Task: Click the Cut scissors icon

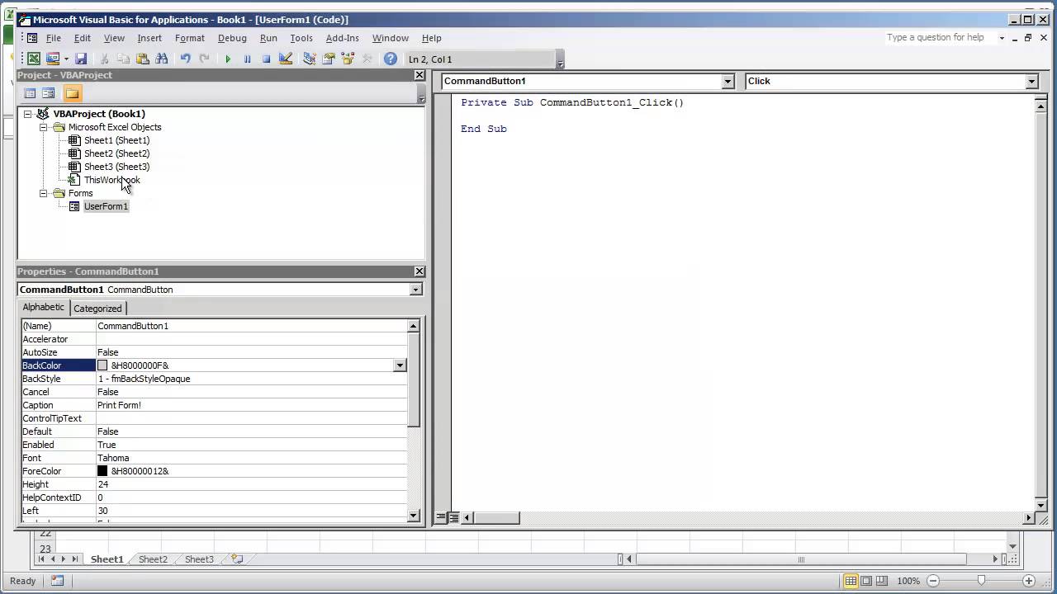Action: 104,59
